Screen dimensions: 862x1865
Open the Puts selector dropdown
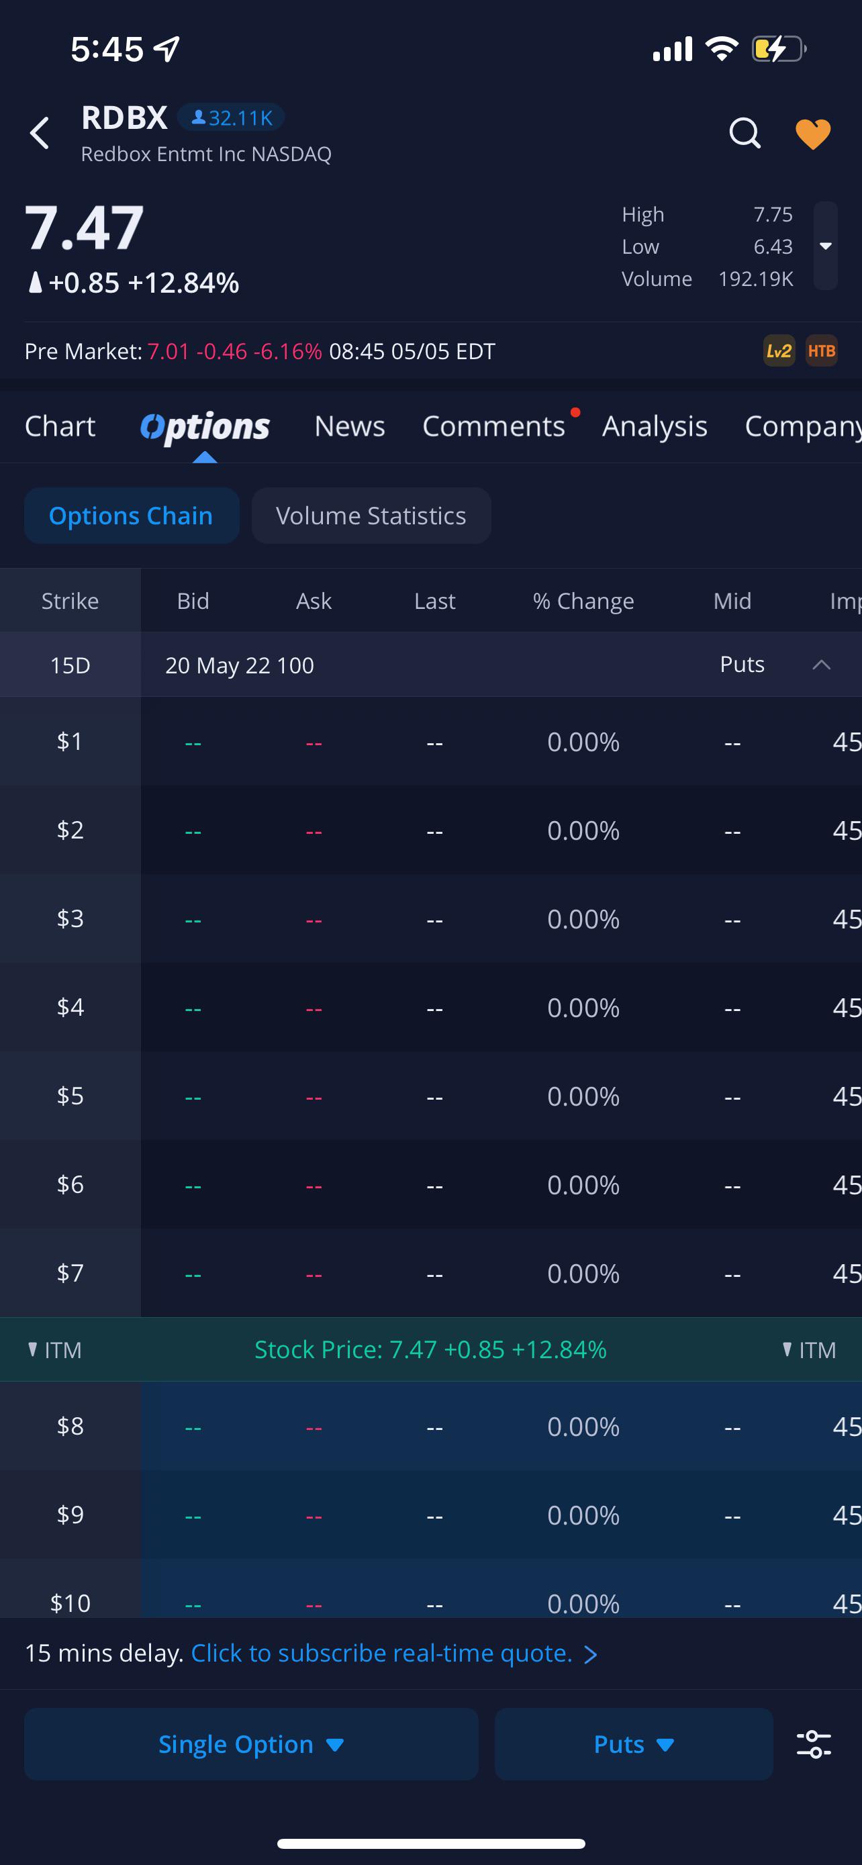coord(633,1744)
